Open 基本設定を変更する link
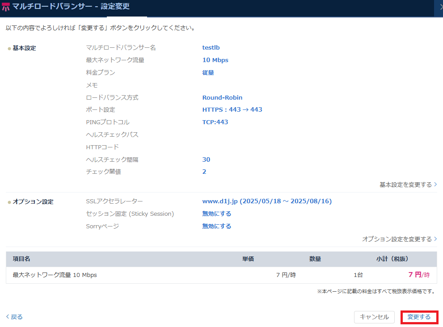Image resolution: width=443 pixels, height=327 pixels. 408,184
